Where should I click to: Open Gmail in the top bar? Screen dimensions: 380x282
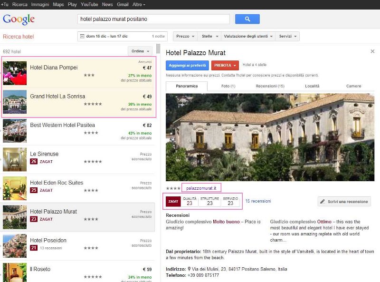click(123, 4)
